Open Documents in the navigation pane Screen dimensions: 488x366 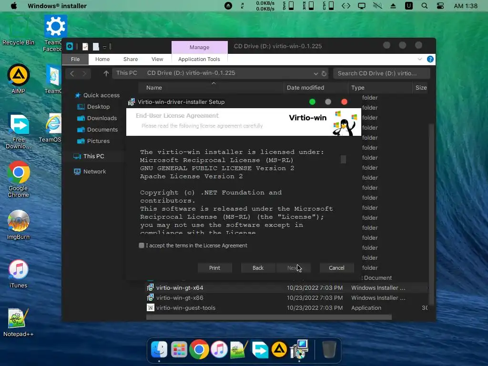coord(97,130)
